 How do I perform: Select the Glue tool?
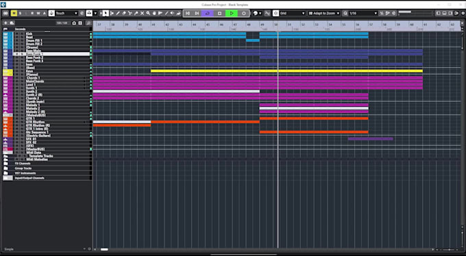coord(136,14)
